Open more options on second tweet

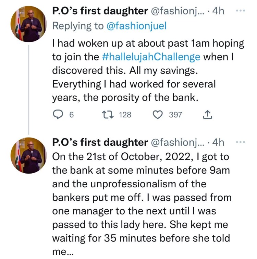point(241,142)
